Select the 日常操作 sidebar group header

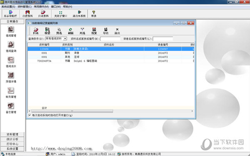pyautogui.click(x=12, y=22)
